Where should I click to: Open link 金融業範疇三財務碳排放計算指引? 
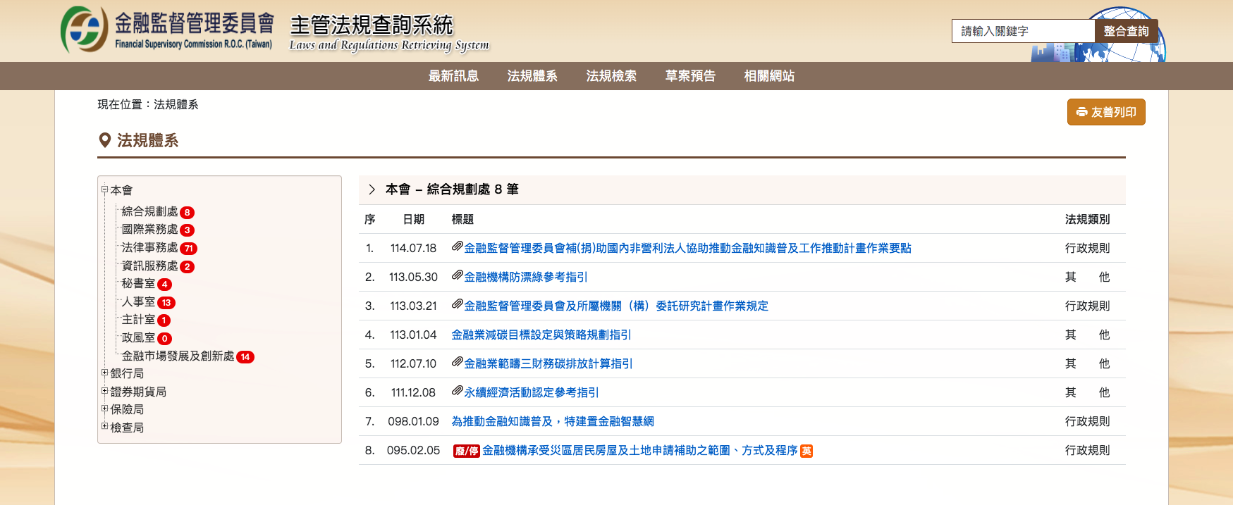coord(548,363)
